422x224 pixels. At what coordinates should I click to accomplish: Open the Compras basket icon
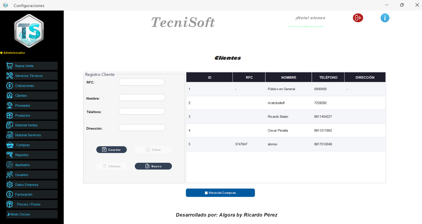tap(10, 145)
